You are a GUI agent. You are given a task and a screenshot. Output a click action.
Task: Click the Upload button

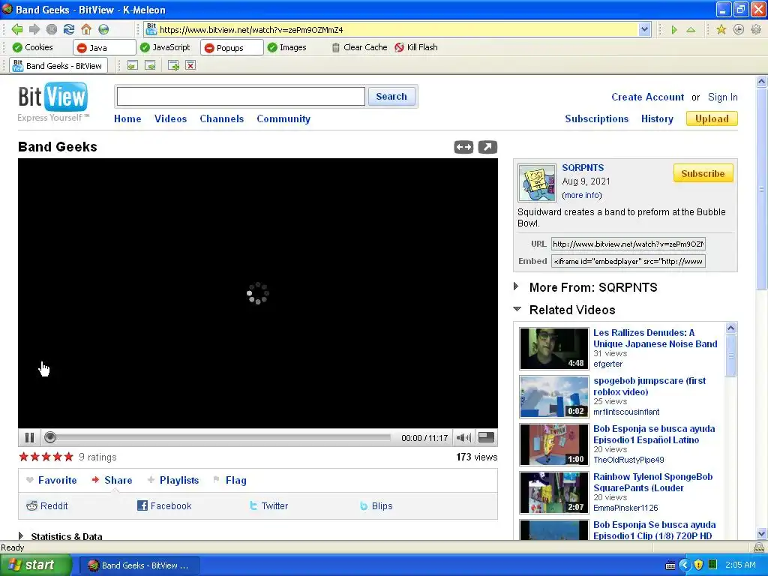click(x=712, y=118)
